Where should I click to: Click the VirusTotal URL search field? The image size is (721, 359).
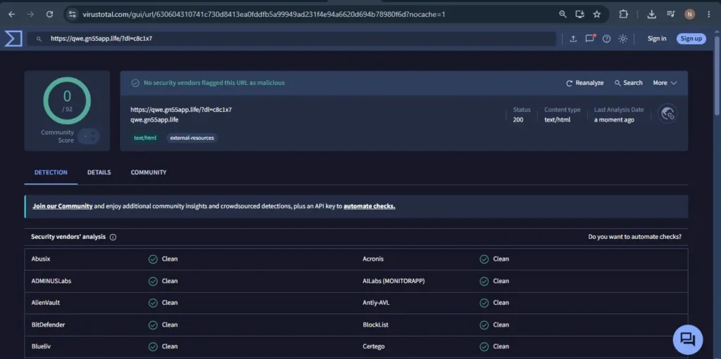coord(291,39)
